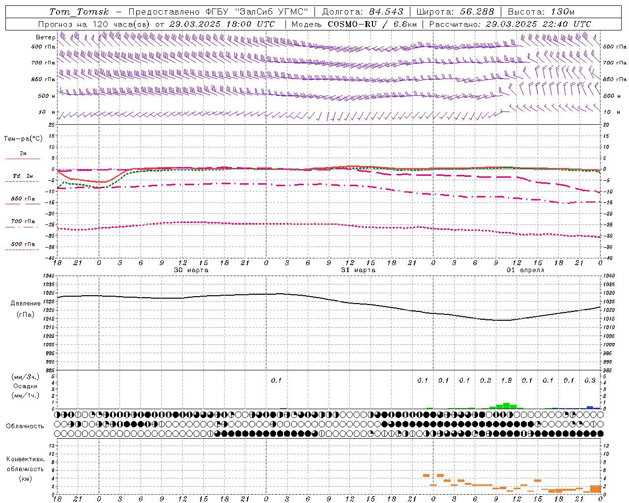Click the 500 м wind level label on left
The height and width of the screenshot is (503, 629).
(x=47, y=96)
